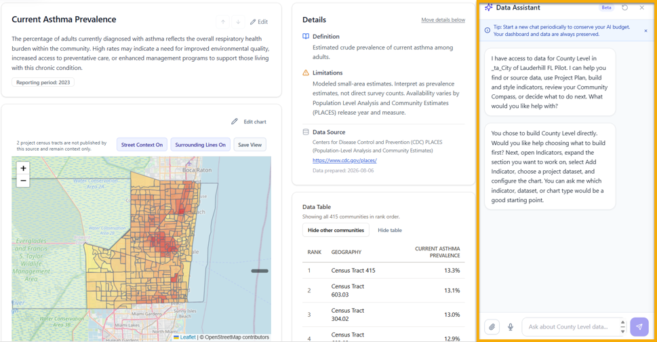Start voice input with microphone icon
The height and width of the screenshot is (342, 657).
511,327
